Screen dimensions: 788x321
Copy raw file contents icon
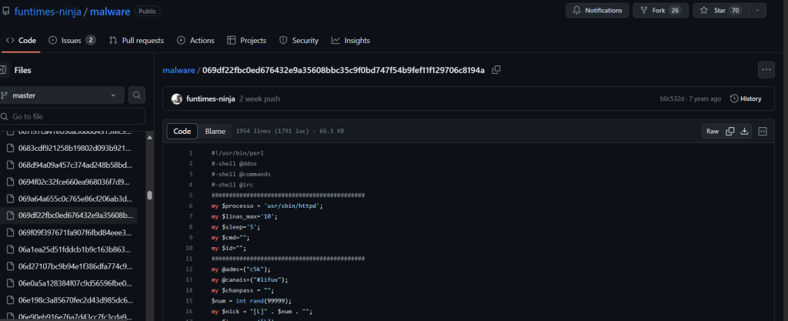(x=730, y=132)
